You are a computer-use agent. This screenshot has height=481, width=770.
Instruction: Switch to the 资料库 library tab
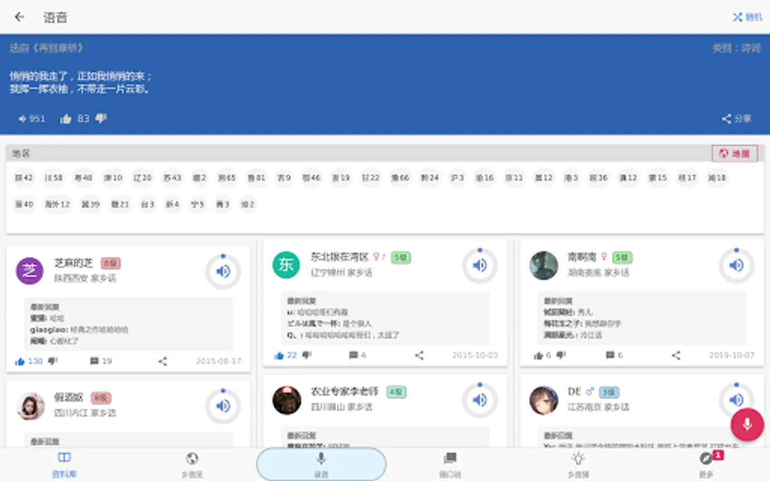(64, 464)
